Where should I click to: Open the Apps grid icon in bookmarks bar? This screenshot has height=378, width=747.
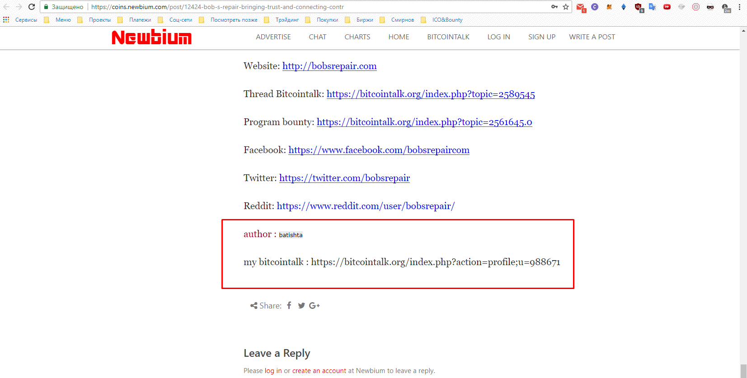(x=6, y=20)
